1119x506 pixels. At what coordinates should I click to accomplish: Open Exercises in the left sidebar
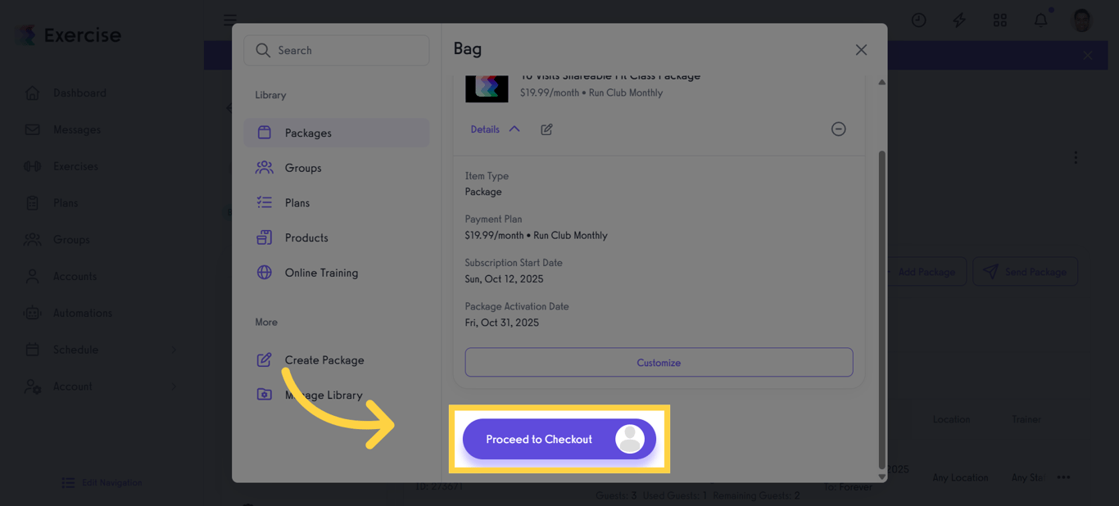[x=75, y=166]
